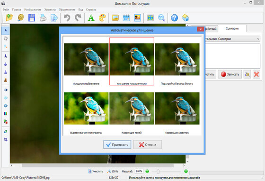Click the canvas scroll right arrow
This screenshot has height=181, width=265.
[x=184, y=165]
